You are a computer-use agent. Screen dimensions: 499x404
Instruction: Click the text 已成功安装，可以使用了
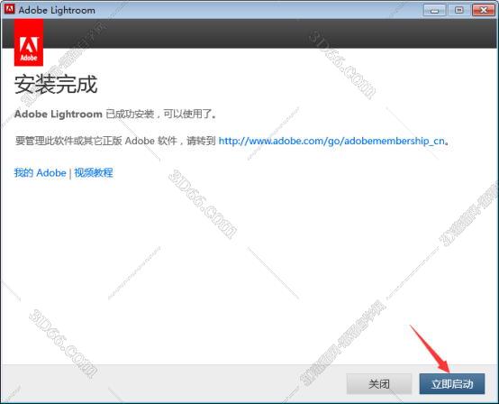tap(160, 114)
